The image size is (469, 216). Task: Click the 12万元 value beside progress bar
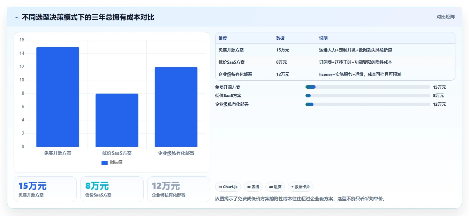click(x=439, y=104)
